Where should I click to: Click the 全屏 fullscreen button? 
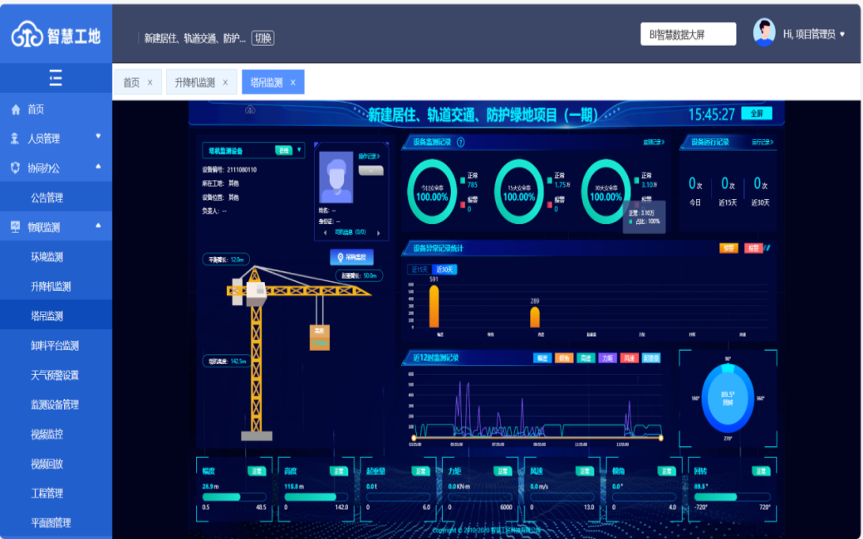(756, 114)
